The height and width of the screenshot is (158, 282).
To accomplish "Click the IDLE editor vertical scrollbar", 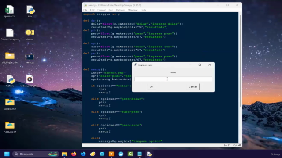I will pyautogui.click(x=240, y=61).
